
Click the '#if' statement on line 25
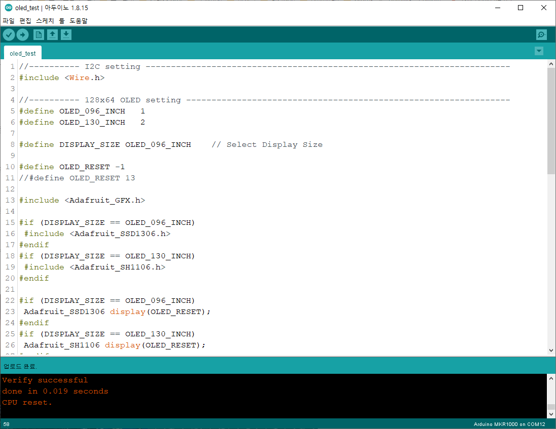click(x=107, y=334)
